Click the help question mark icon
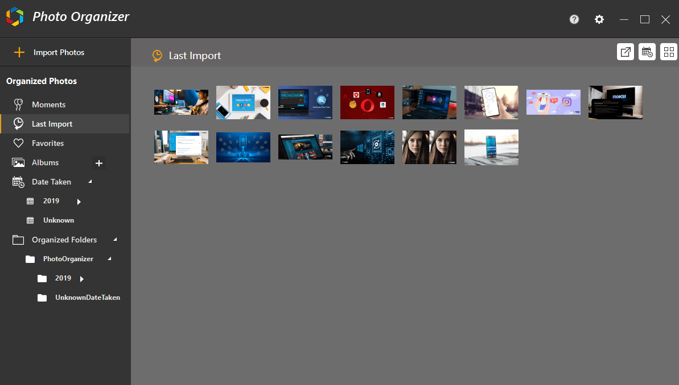 pyautogui.click(x=574, y=19)
